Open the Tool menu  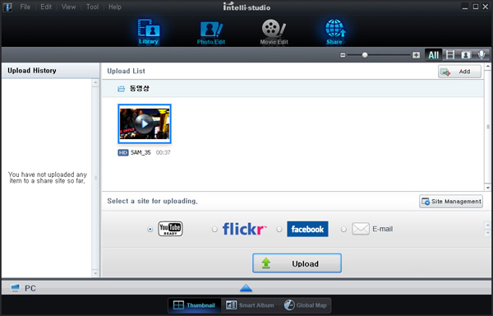coord(92,7)
